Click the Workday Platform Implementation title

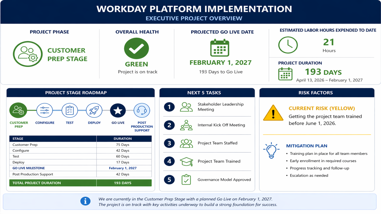(x=194, y=9)
